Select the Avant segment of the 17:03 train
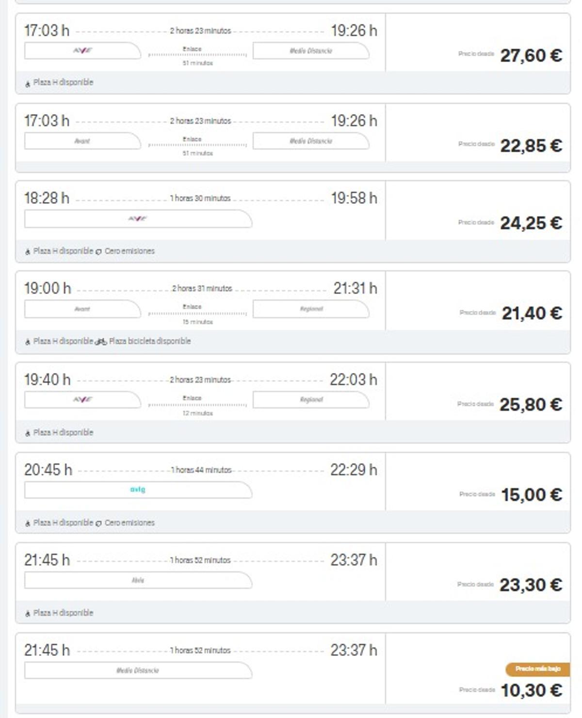This screenshot has width=582, height=718. pos(81,141)
